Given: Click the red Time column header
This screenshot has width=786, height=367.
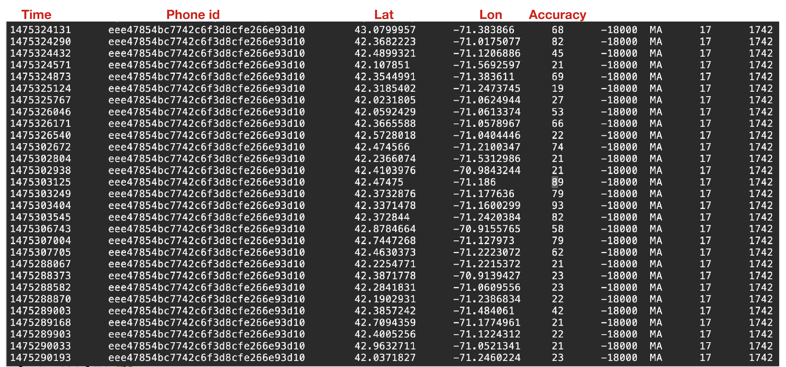Looking at the screenshot, I should [36, 15].
